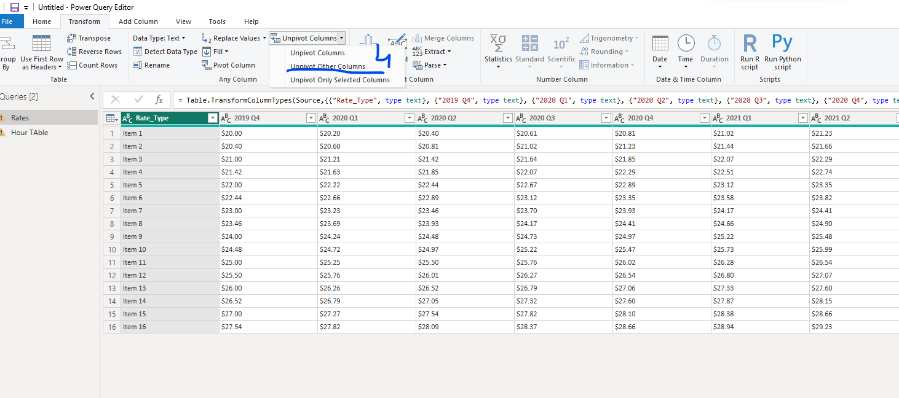Screen dimensions: 899x398
Task: Click the $20.00 cell in row 1
Action: tap(268, 133)
